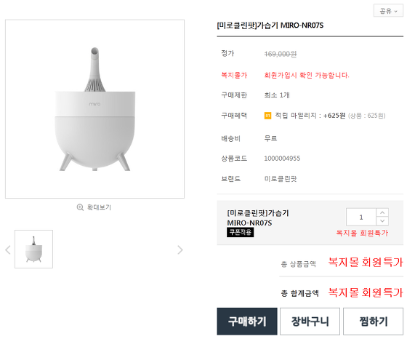Select the humidifier thumbnail image

33,249
